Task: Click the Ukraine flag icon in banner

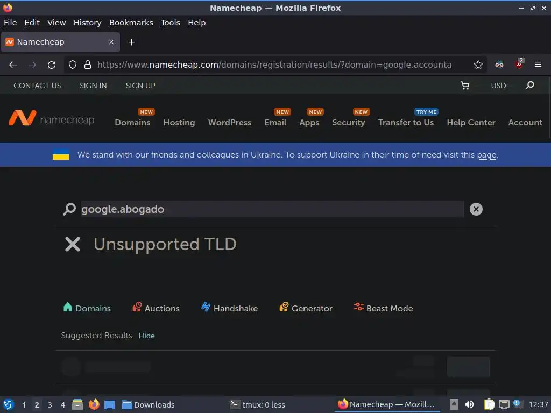Action: [x=61, y=155]
